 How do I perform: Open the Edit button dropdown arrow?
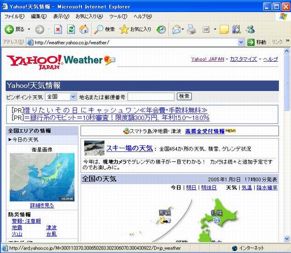(215, 29)
